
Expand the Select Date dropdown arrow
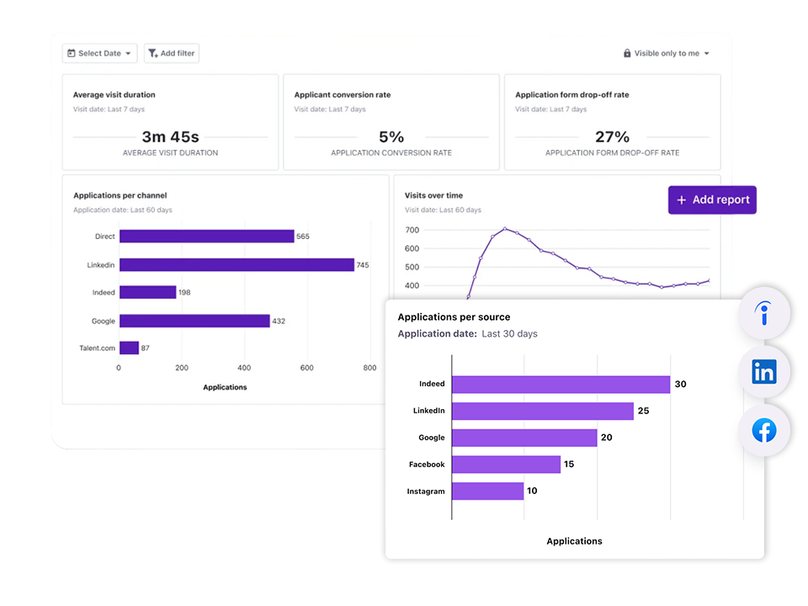click(x=128, y=54)
